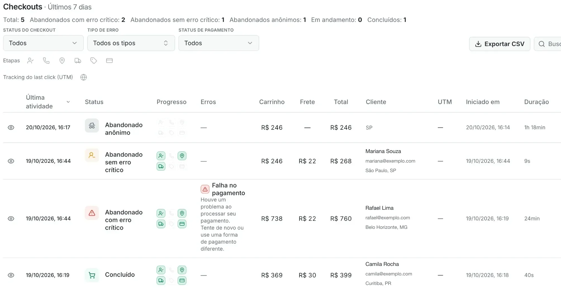561x292 pixels.
Task: Open eye icon for Mariana Souza checkout
Action: click(11, 161)
